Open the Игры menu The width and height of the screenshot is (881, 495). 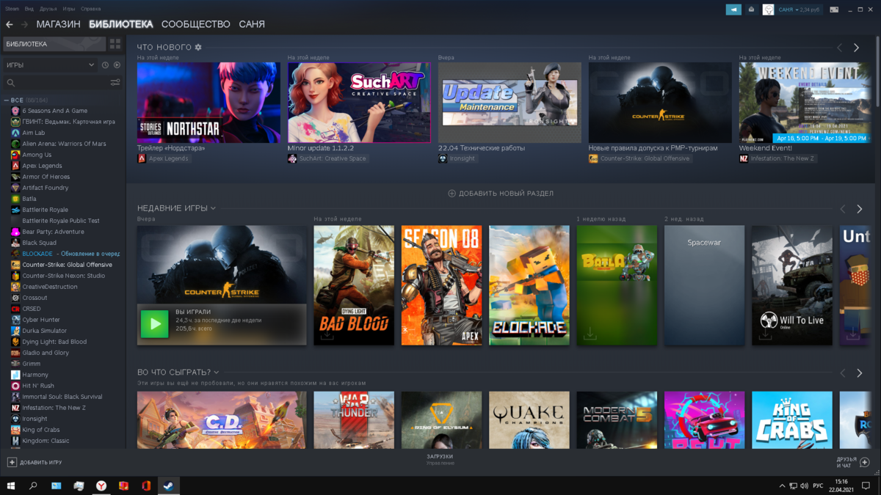(x=69, y=9)
